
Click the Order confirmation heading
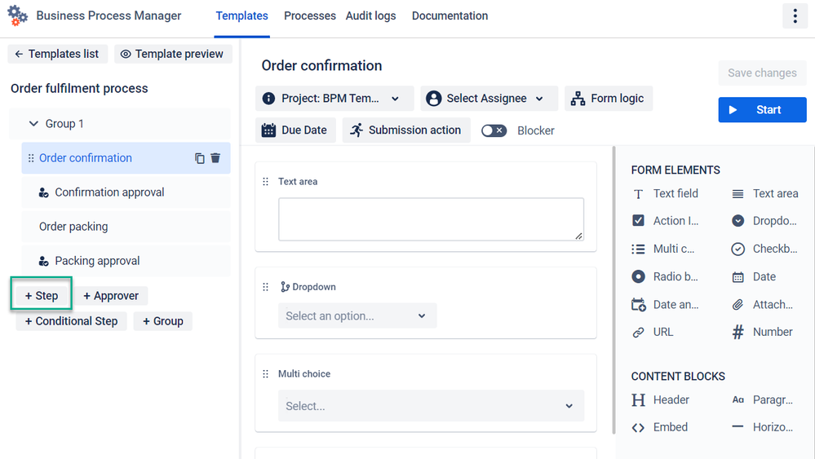(321, 65)
